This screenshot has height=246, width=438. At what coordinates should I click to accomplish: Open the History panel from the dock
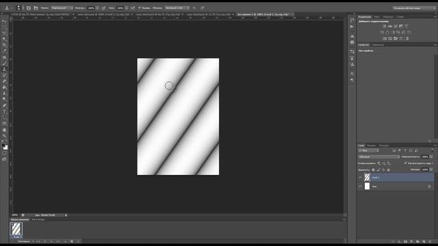[352, 20]
